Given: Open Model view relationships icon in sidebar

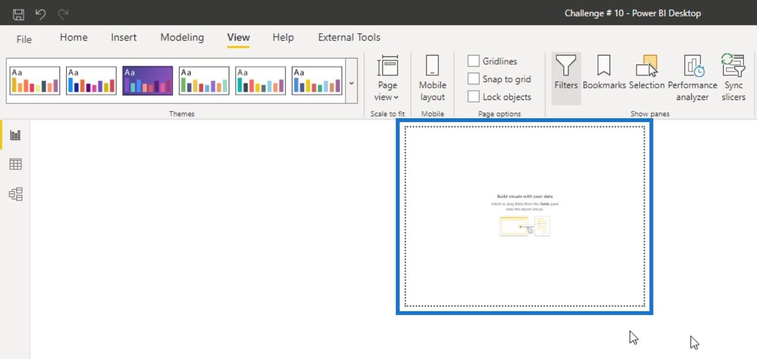Looking at the screenshot, I should point(15,194).
